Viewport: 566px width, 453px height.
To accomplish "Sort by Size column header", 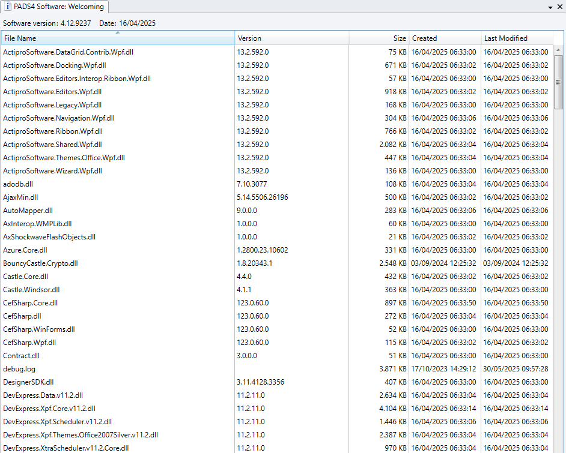I will coord(379,38).
